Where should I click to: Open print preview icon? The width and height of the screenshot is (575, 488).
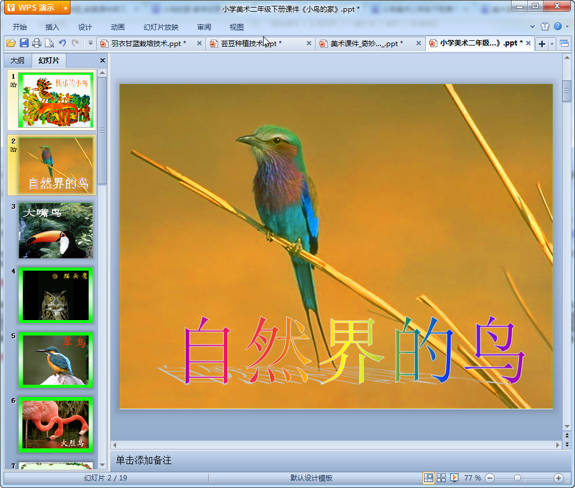[49, 43]
